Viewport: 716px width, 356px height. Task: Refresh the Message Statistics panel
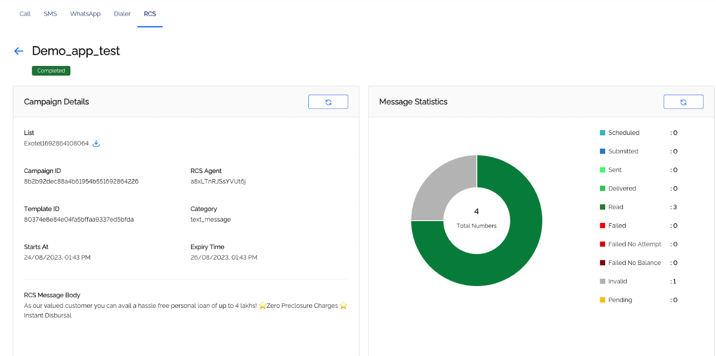pyautogui.click(x=683, y=102)
